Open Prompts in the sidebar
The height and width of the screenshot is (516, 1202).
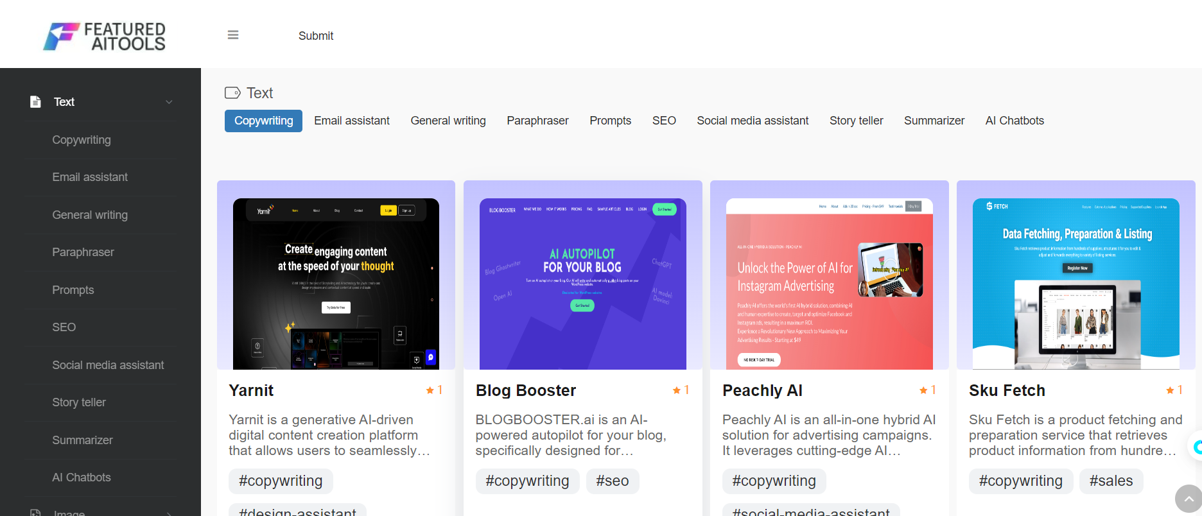[73, 290]
